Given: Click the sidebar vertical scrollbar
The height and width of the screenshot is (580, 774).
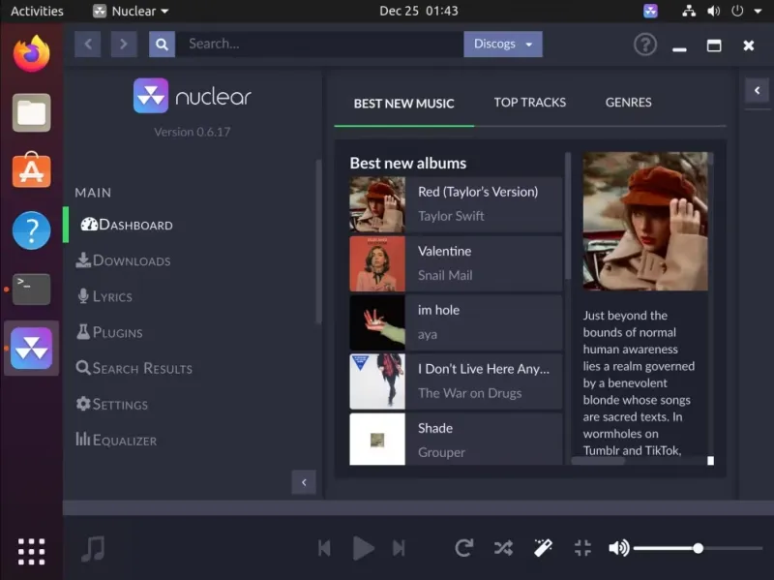Looking at the screenshot, I should pos(318,241).
